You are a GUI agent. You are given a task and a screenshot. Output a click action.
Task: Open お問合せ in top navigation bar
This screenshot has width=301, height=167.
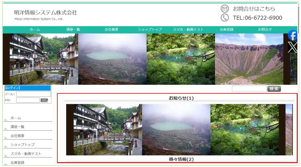[x=265, y=30]
